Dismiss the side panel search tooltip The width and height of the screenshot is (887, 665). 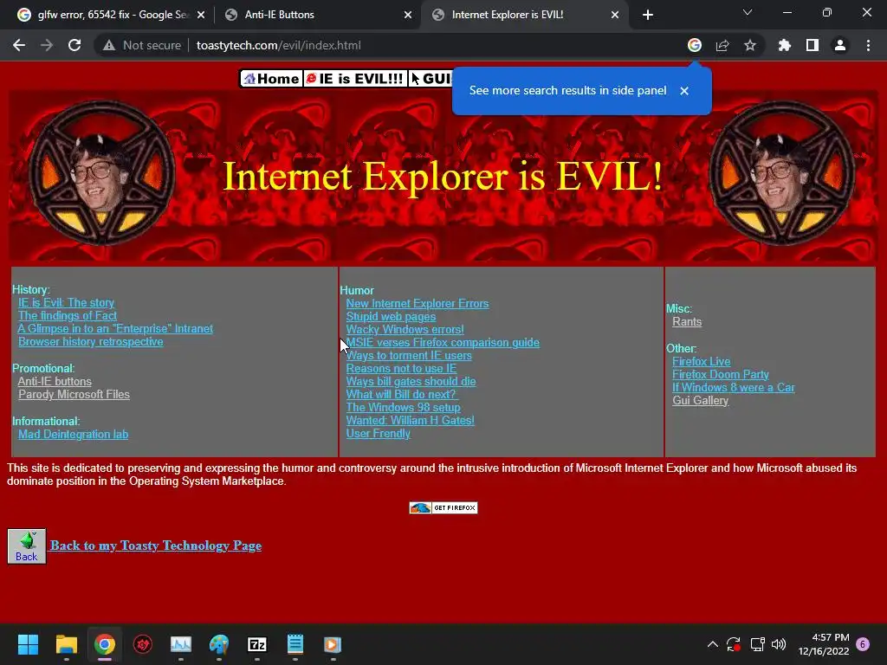(684, 90)
